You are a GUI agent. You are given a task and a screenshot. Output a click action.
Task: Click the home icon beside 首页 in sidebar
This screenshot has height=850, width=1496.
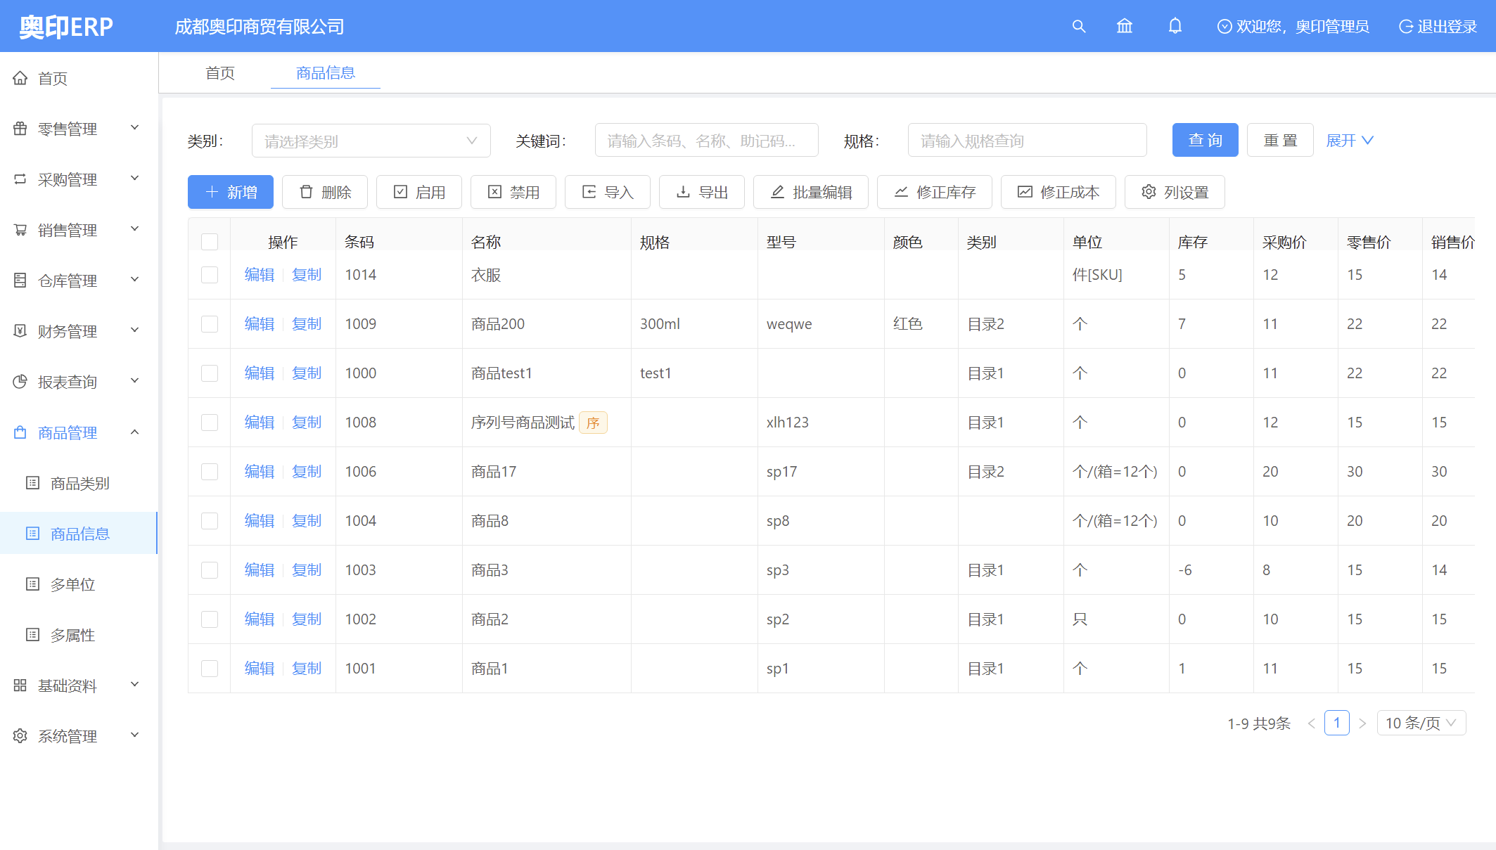click(20, 78)
